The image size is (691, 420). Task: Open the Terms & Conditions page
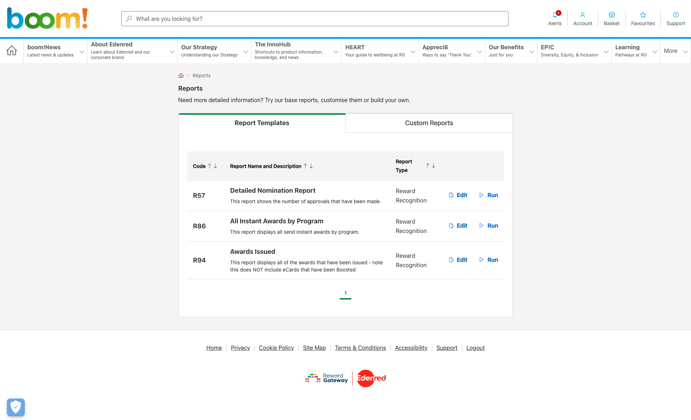coord(360,348)
